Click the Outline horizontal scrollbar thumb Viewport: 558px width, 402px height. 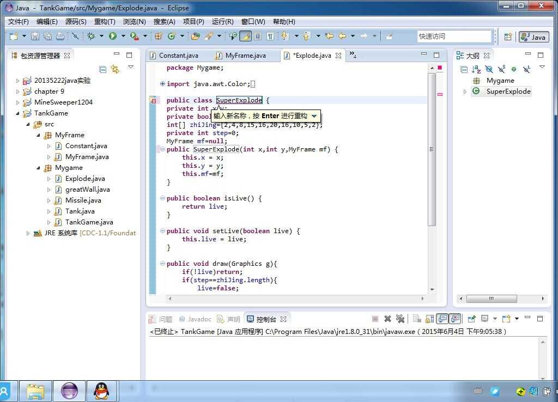(x=492, y=299)
